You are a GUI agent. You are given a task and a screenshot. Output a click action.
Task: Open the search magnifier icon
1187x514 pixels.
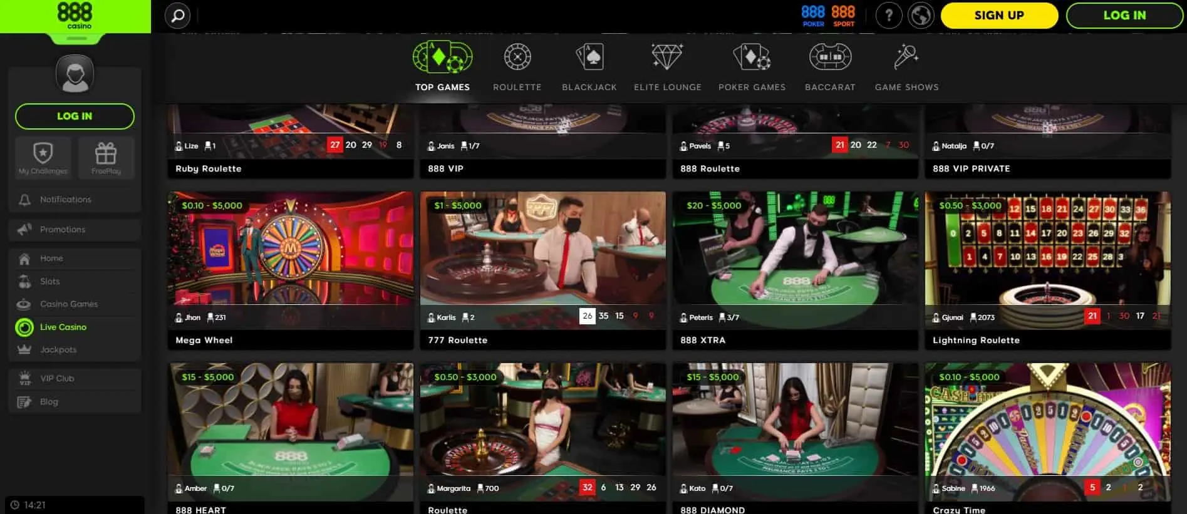tap(177, 16)
